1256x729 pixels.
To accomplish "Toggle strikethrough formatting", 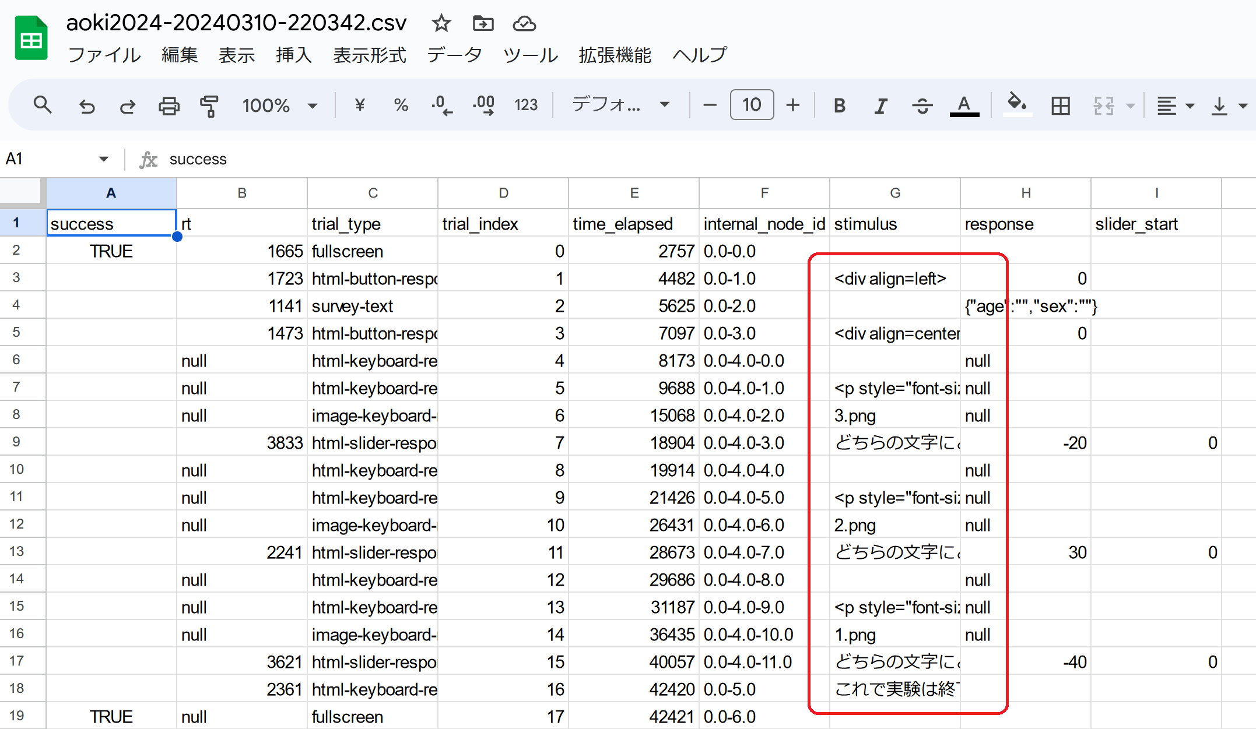I will click(922, 105).
